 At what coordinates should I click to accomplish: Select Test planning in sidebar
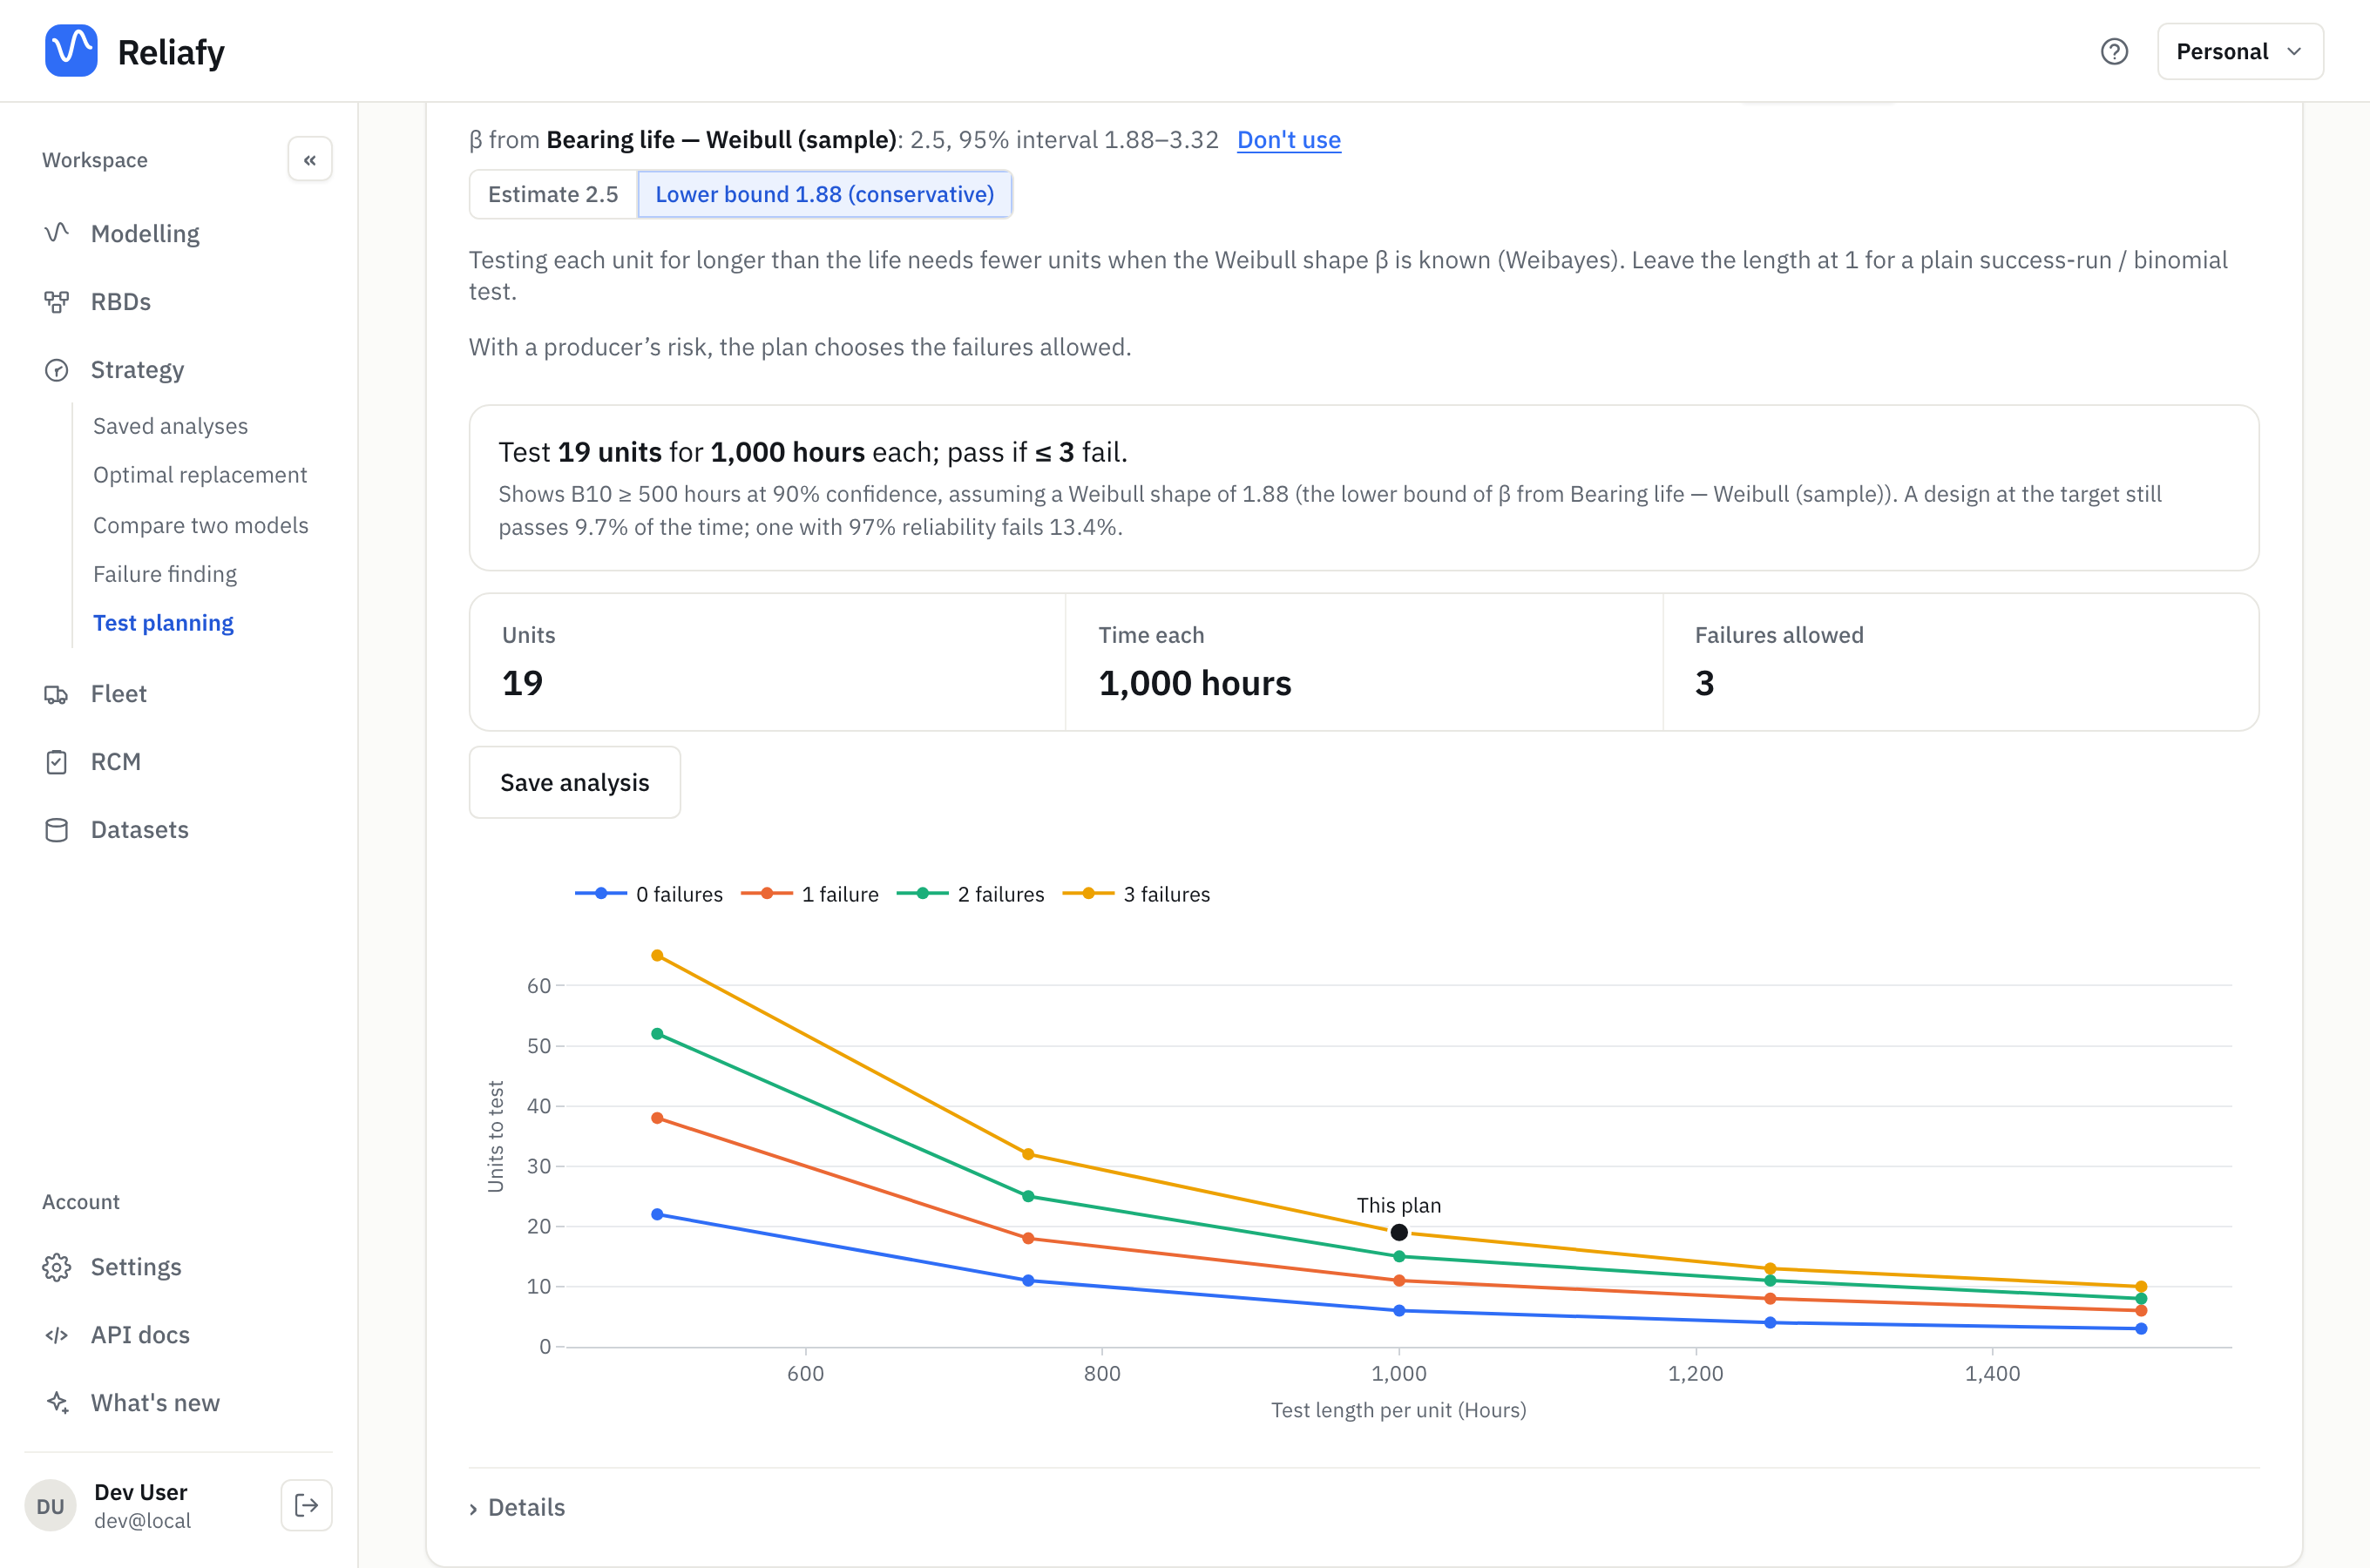(x=163, y=623)
